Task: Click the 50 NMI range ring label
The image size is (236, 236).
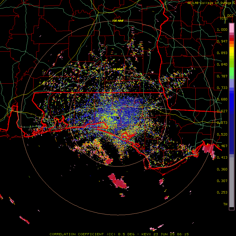Action: 118,69
